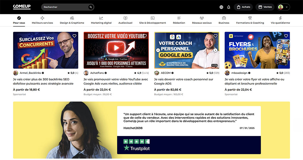
Task: Click Armel_Backlinks seller avatar
Action: pos(16,73)
